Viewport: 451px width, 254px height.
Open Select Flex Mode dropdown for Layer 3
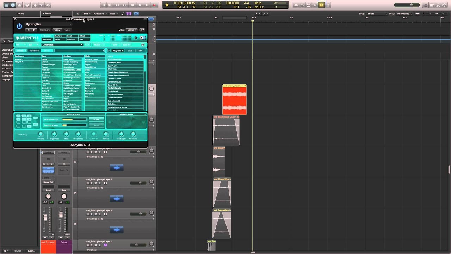coord(120,188)
